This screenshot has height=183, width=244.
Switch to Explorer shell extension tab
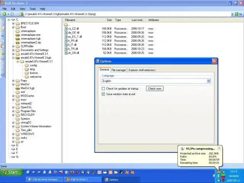pyautogui.click(x=141, y=70)
